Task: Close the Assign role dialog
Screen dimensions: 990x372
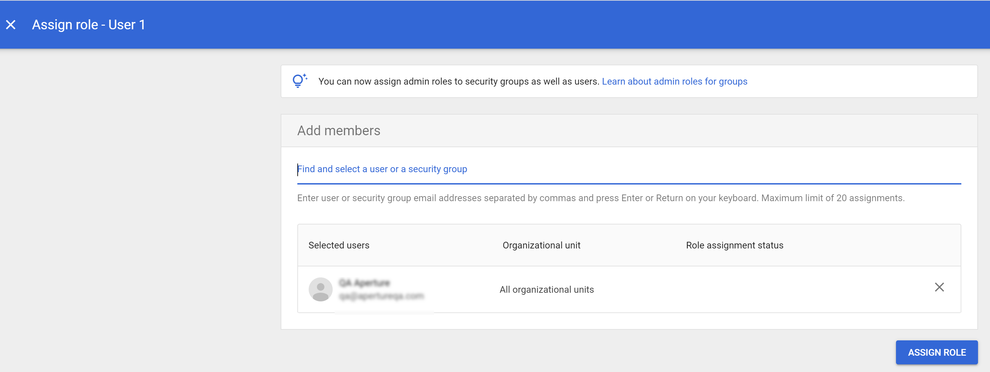Action: click(11, 25)
